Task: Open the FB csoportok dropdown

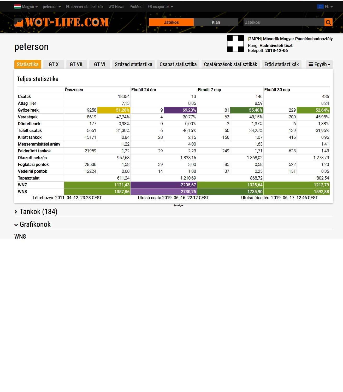Action: pos(160,7)
